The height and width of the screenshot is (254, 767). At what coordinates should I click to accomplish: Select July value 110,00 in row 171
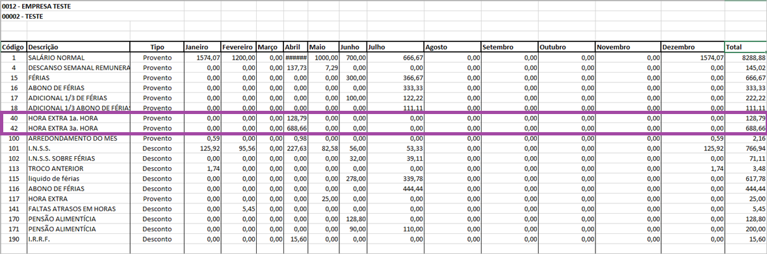[395, 229]
